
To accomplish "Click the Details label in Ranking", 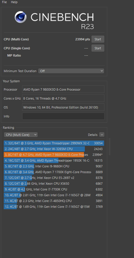I will [x=93, y=135].
